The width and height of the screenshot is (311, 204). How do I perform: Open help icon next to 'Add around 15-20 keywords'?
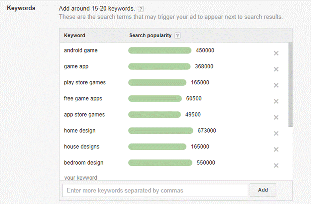[141, 9]
